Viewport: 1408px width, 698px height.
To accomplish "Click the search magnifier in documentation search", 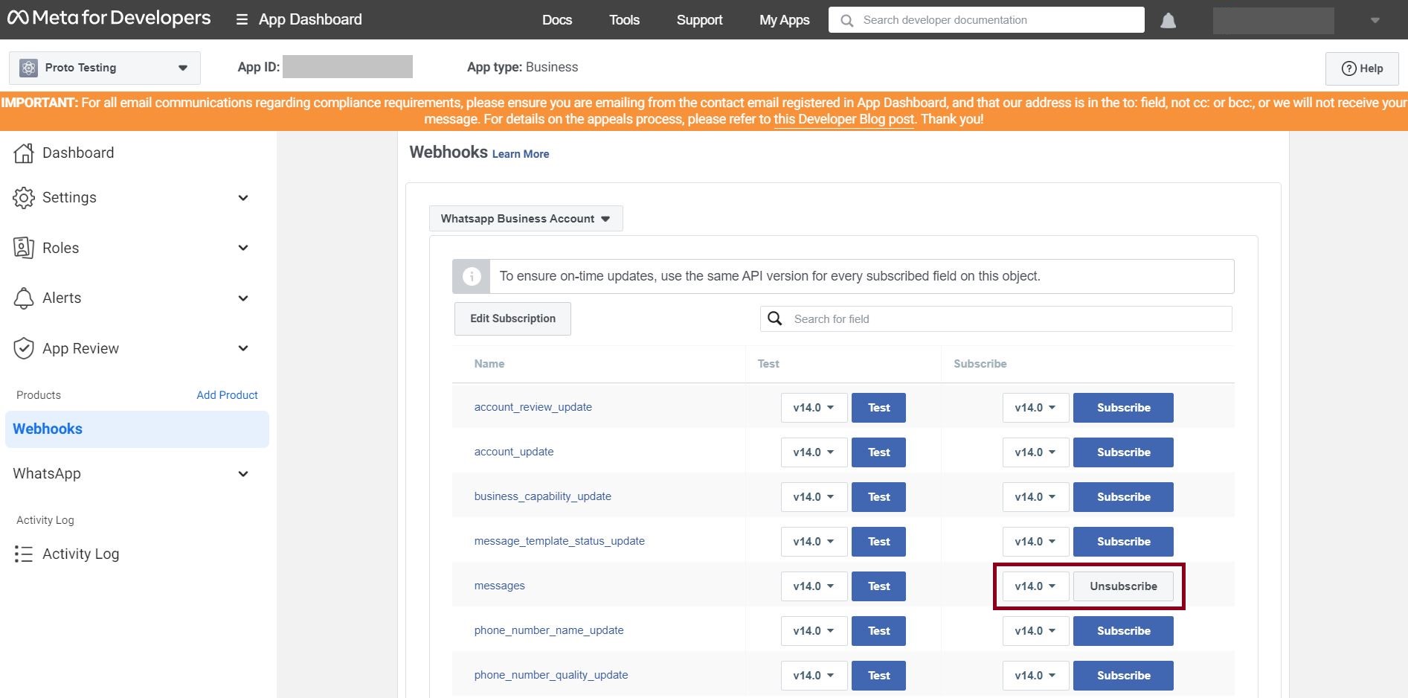I will [846, 20].
